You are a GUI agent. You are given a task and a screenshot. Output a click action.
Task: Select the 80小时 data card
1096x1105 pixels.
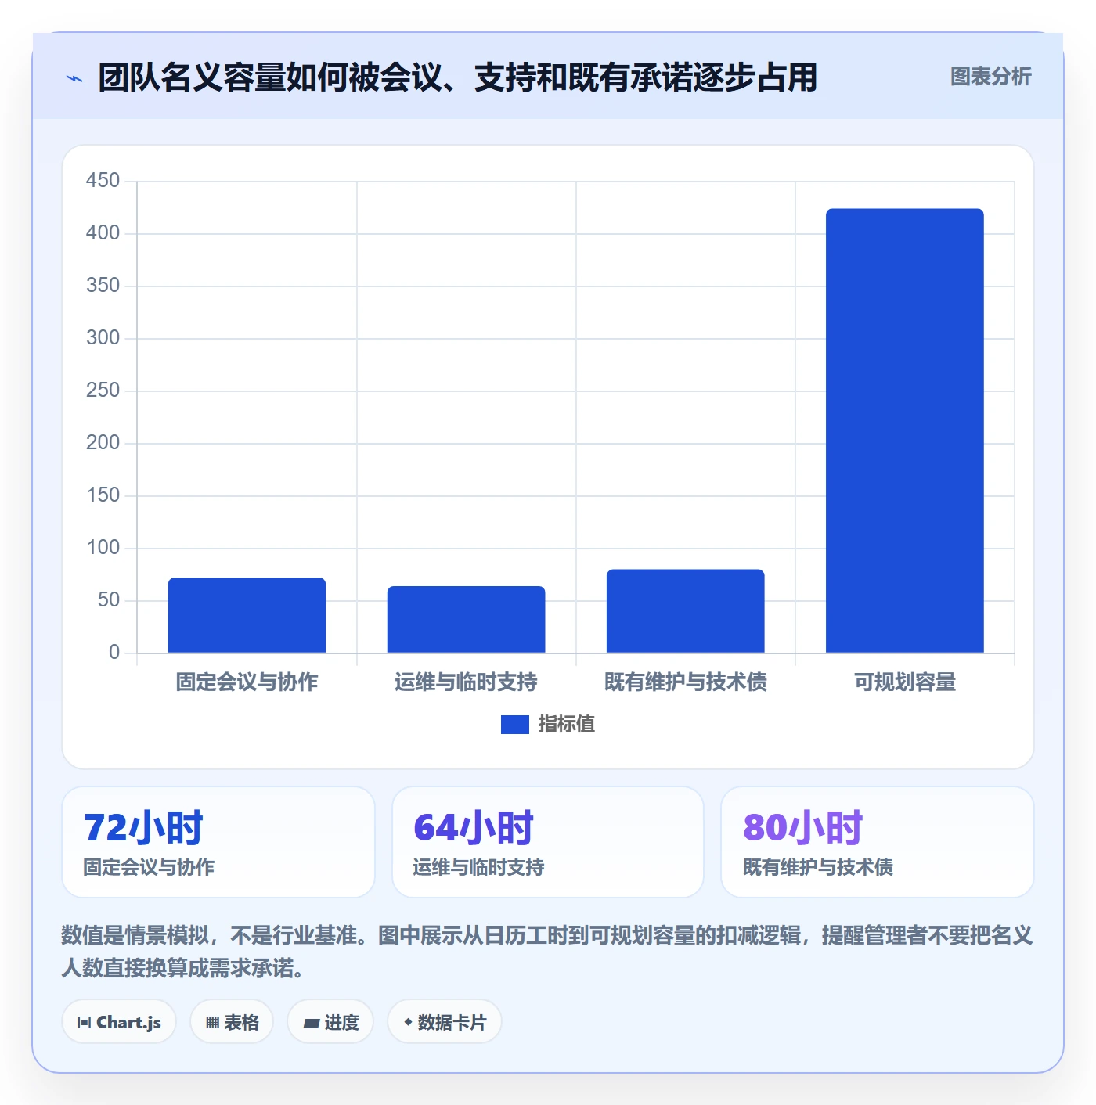[878, 842]
